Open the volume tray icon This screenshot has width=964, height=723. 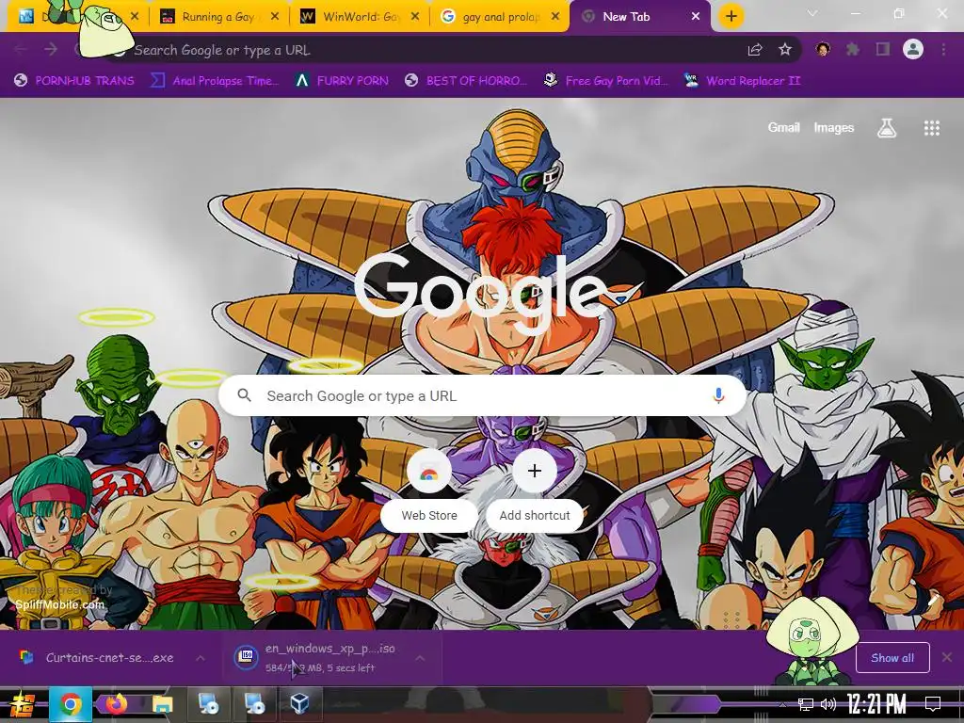828,704
